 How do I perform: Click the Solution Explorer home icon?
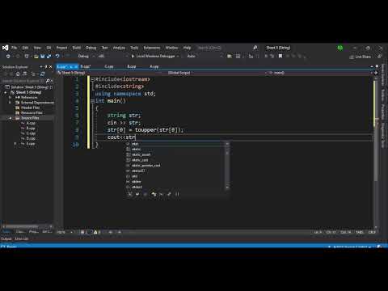18,74
